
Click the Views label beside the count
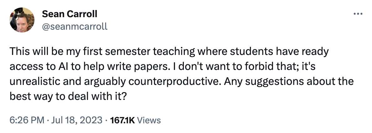pyautogui.click(x=149, y=120)
